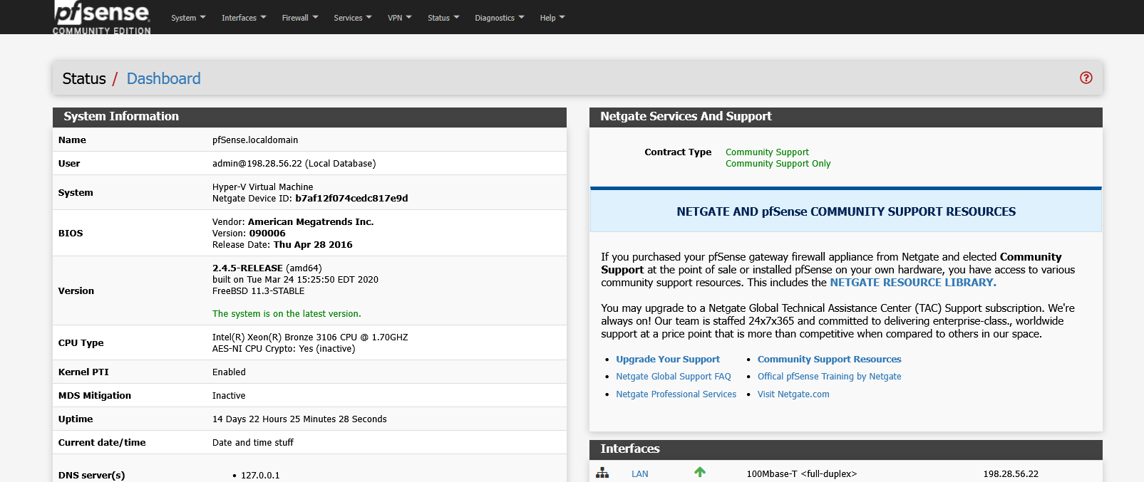Image resolution: width=1144 pixels, height=482 pixels.
Task: Click the CPU type Intel Xeon Bronze 3106
Action: [310, 337]
